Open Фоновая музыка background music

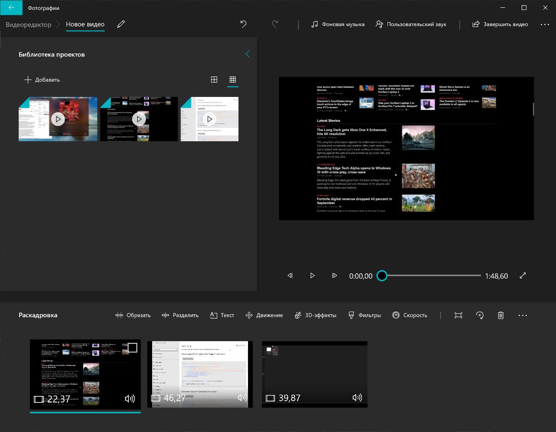pyautogui.click(x=338, y=24)
